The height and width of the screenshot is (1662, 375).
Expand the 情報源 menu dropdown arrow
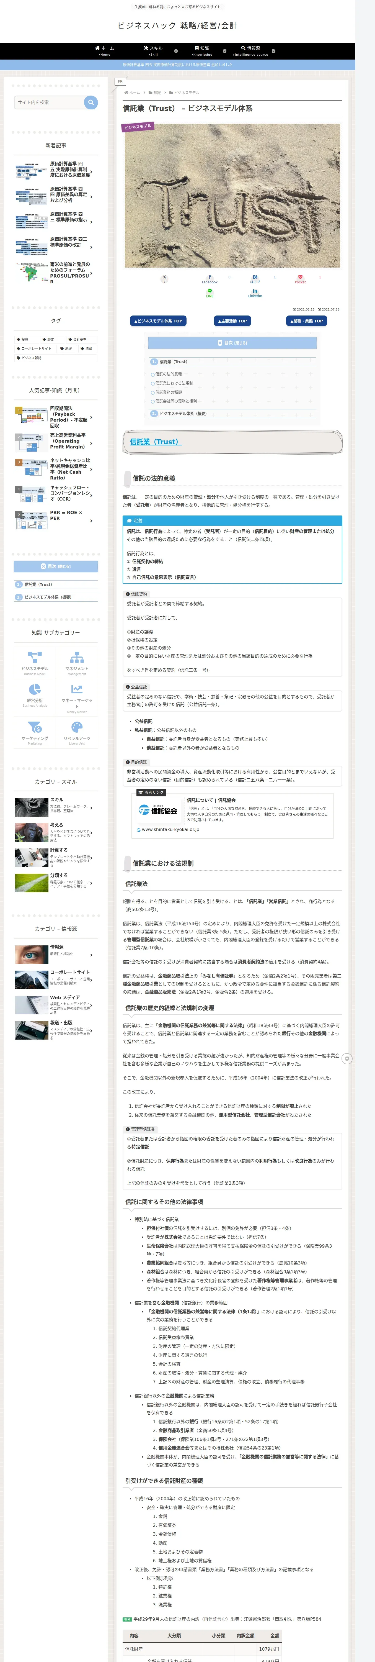pos(273,51)
